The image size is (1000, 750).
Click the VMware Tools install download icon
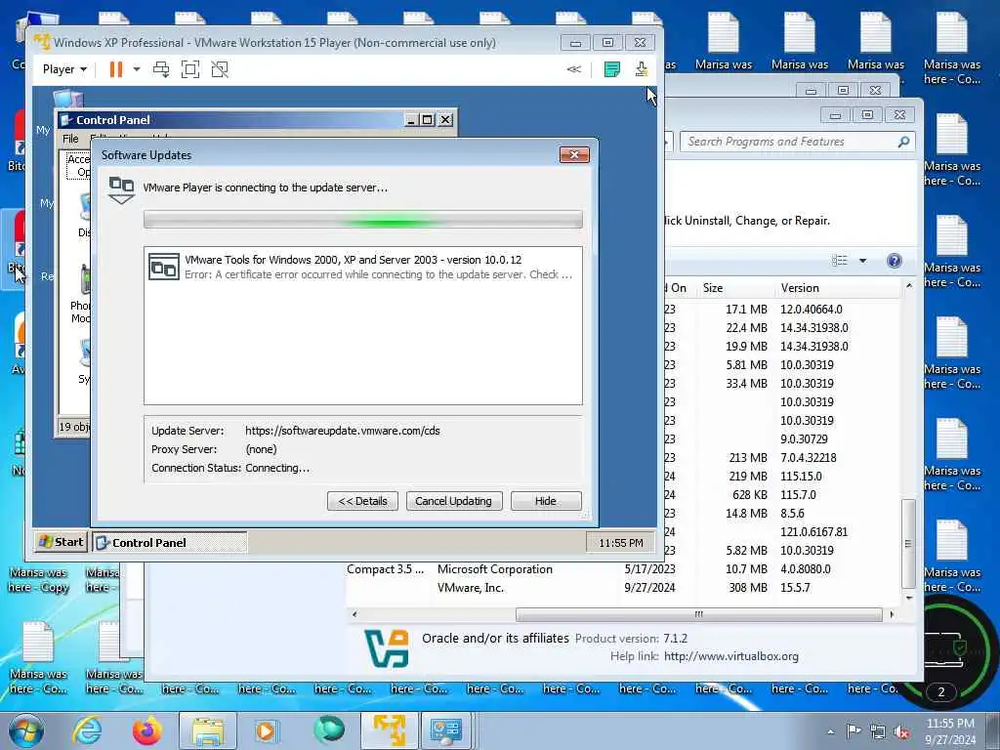pyautogui.click(x=642, y=69)
